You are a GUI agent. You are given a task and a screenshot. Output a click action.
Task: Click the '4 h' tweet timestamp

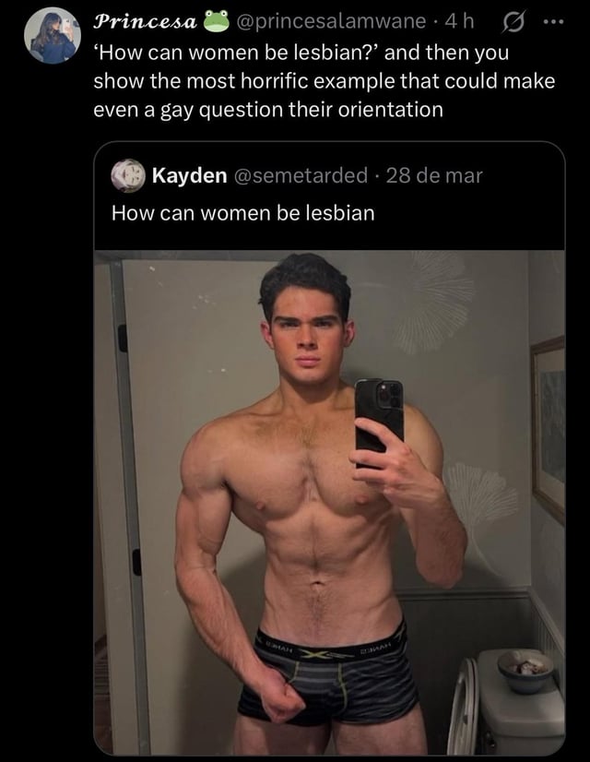459,21
